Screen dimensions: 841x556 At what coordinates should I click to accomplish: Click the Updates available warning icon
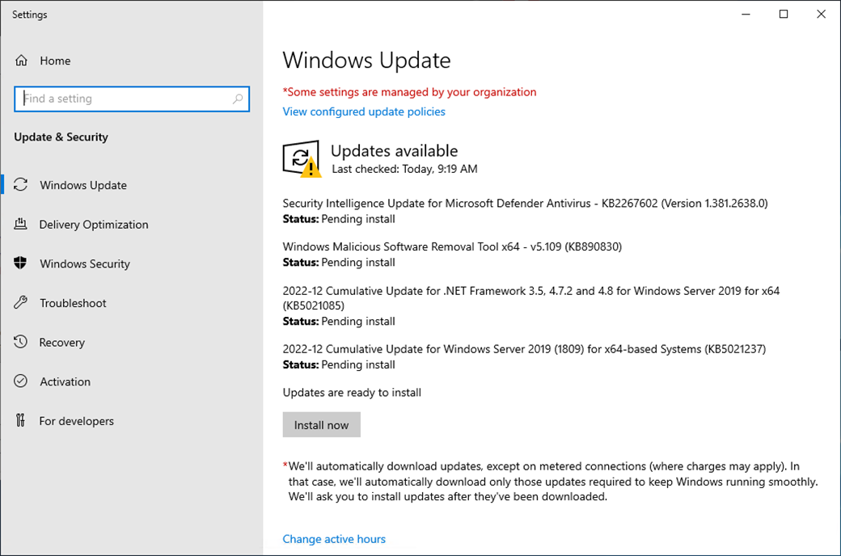[300, 158]
